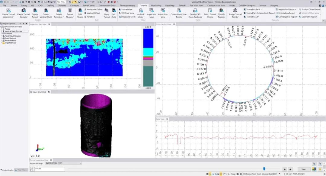Close the Cross-Section View tab

pyautogui.click(x=174, y=24)
